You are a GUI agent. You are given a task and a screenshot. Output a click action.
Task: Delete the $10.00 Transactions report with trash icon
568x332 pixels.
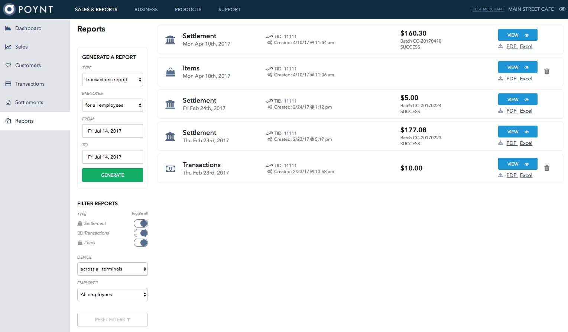coord(547,168)
